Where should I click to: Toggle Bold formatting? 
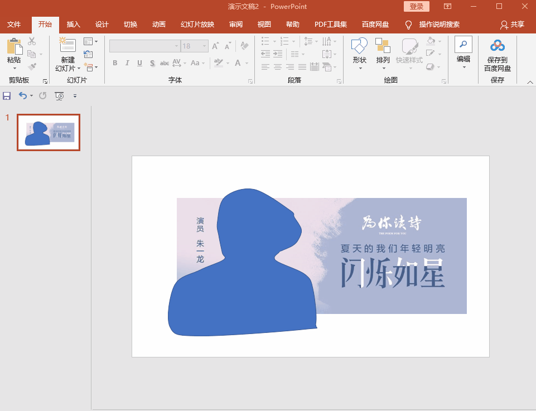[115, 63]
